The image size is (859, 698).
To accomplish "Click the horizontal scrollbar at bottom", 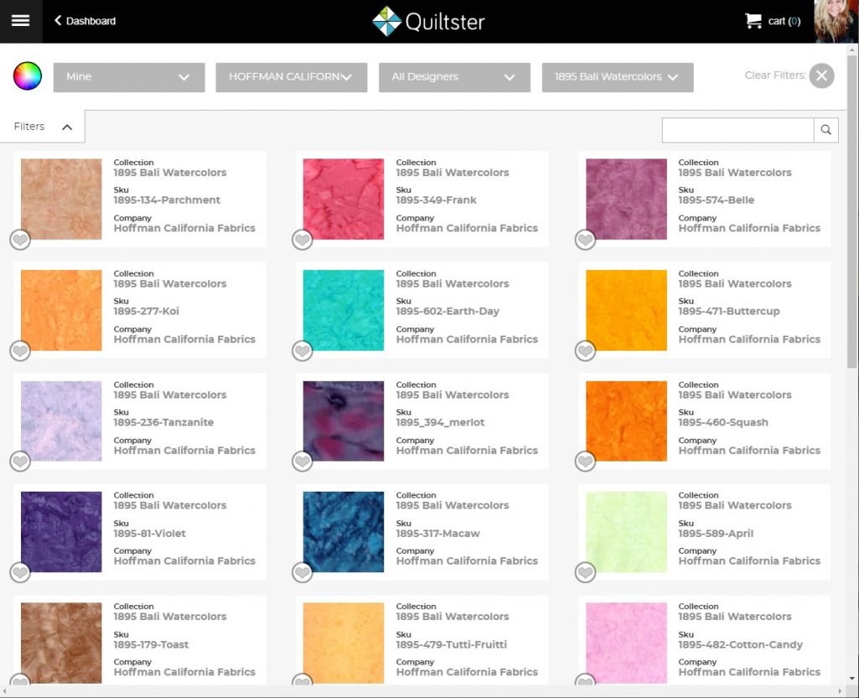I will click(x=422, y=691).
